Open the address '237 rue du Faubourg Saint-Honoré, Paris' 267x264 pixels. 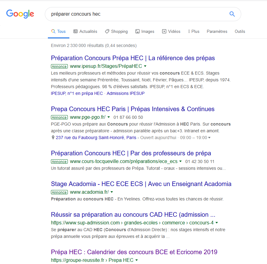click(96, 138)
